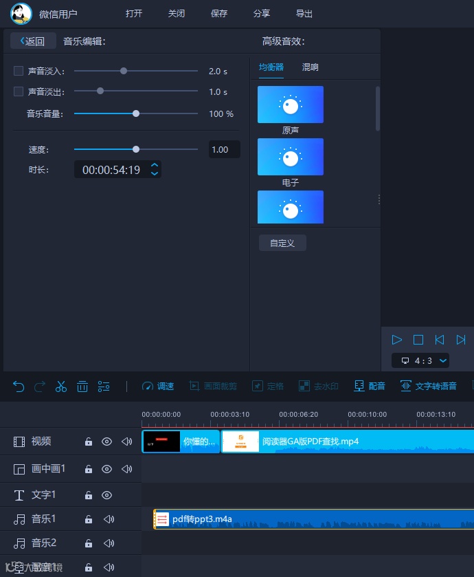Click the user avatar picture
The height and width of the screenshot is (577, 474).
(21, 14)
